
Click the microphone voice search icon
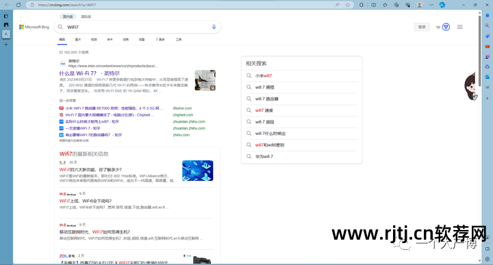214,27
